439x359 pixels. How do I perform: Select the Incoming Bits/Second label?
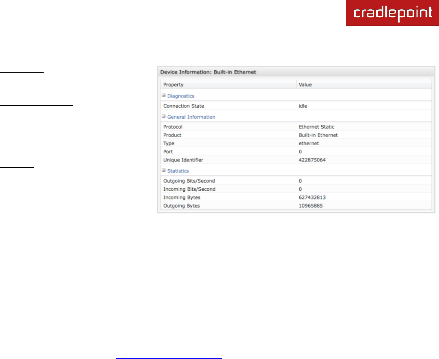[x=189, y=189]
